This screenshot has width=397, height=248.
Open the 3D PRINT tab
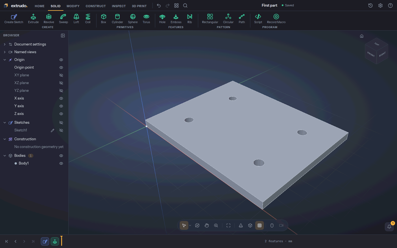[139, 6]
